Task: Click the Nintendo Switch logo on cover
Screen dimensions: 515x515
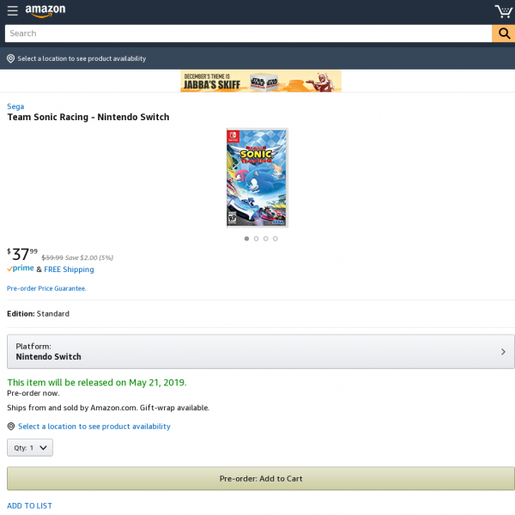Action: pyautogui.click(x=233, y=136)
